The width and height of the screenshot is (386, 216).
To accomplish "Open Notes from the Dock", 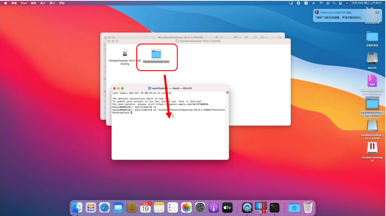I will click(159, 208).
